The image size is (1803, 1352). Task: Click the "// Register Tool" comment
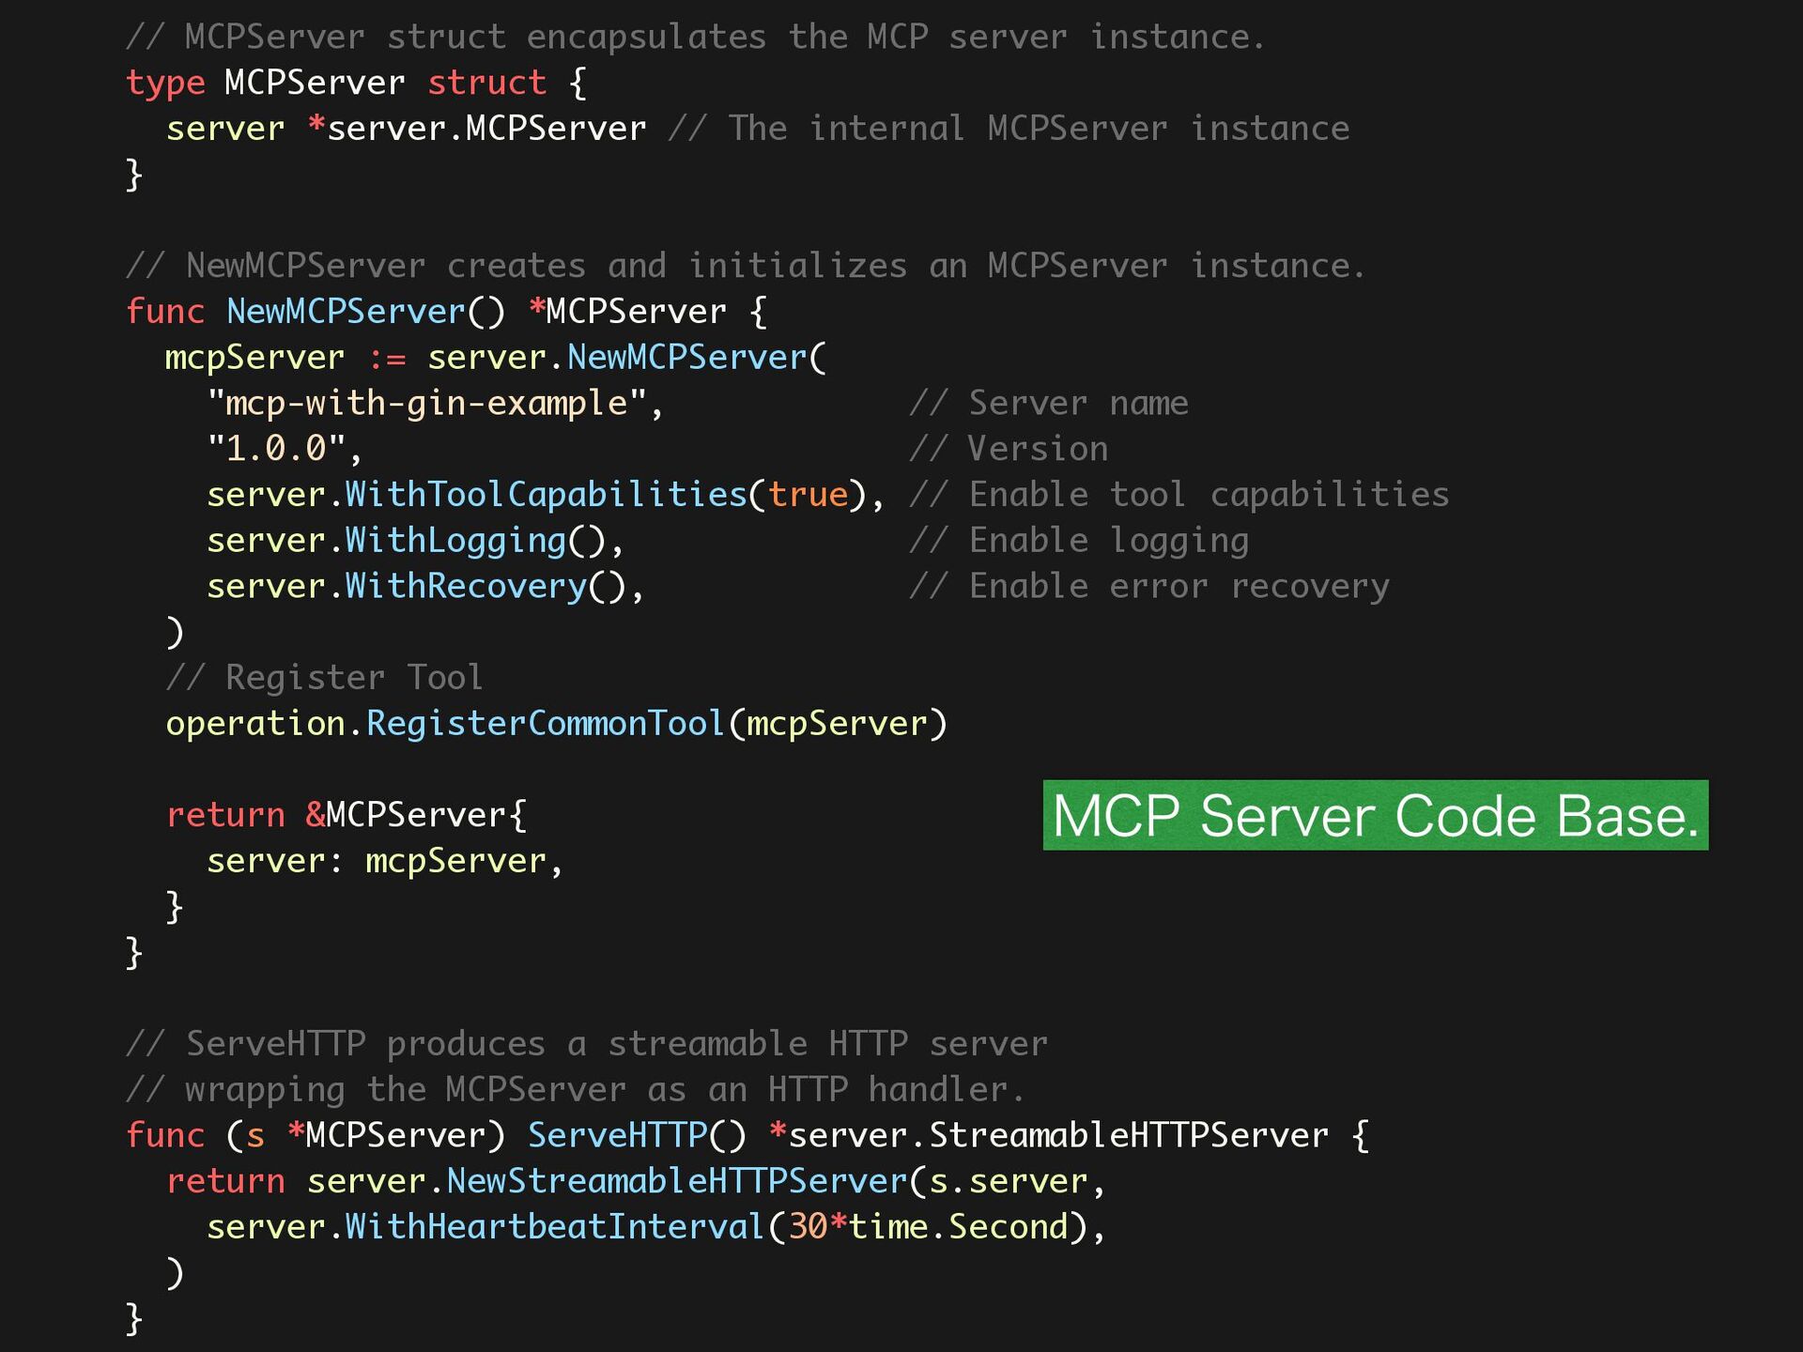coord(324,678)
